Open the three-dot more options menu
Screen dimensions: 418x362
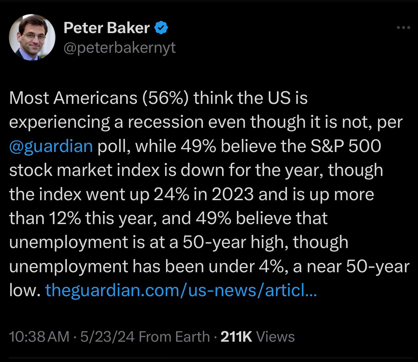(403, 28)
